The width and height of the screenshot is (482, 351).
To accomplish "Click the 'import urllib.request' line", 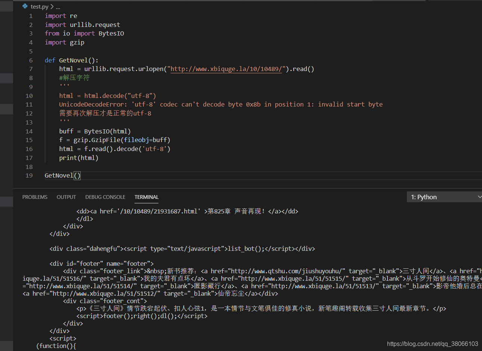I will click(x=83, y=25).
